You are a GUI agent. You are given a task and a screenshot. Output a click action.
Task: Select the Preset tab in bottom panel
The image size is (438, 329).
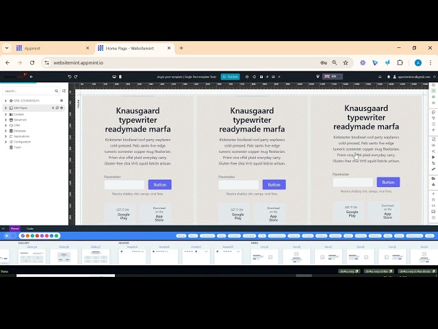15,228
